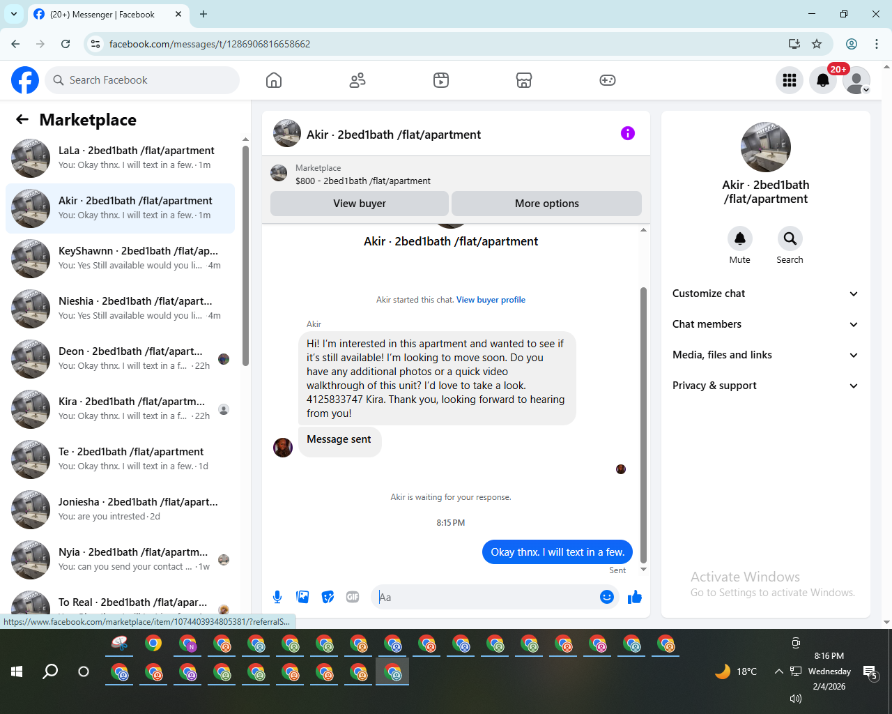The image size is (892, 714).
Task: Open the Gaming controller icon in top navigation
Action: coord(608,80)
